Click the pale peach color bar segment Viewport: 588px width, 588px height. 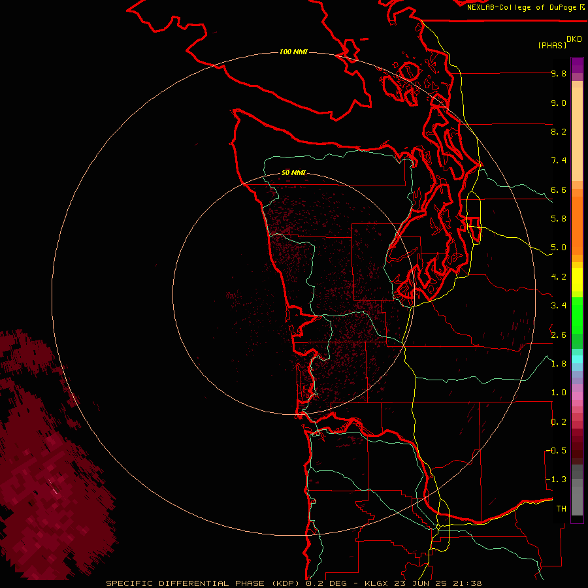[577, 134]
